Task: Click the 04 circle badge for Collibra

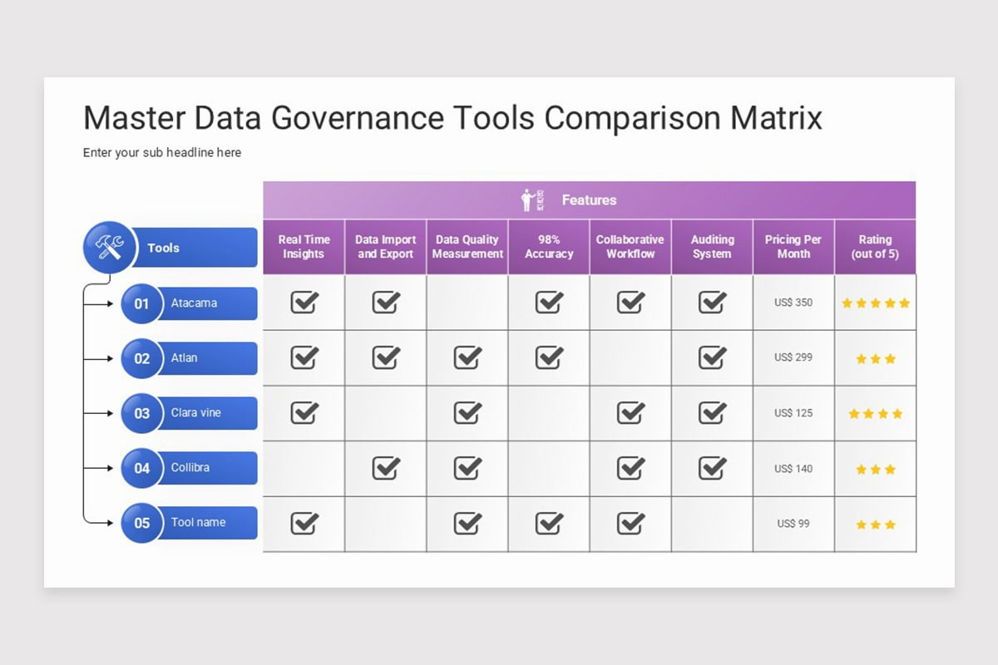Action: coord(142,468)
